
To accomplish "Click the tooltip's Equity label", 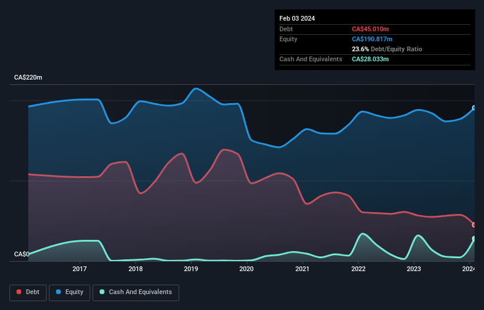I will pyautogui.click(x=288, y=39).
